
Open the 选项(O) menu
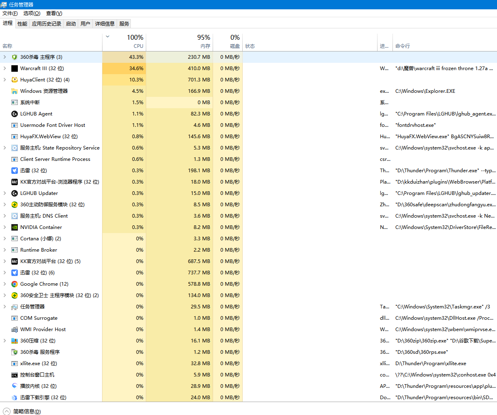[32, 13]
